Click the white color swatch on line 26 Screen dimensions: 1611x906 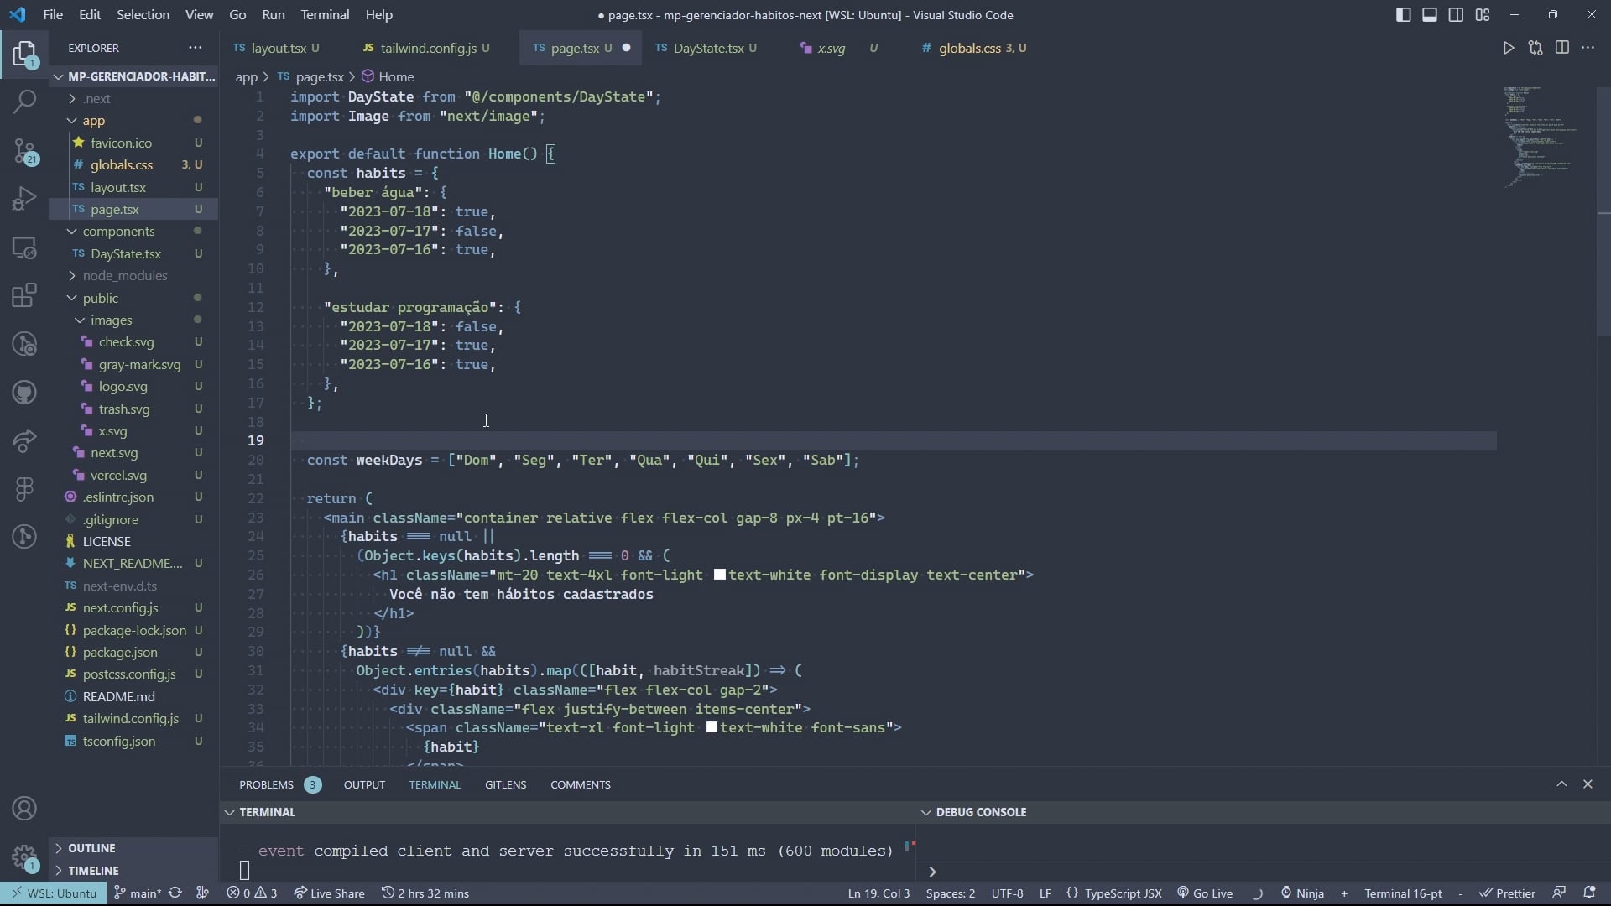(x=720, y=575)
